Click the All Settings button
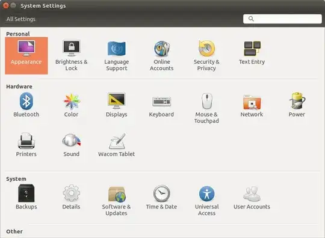Image resolution: width=325 pixels, height=238 pixels. click(20, 19)
